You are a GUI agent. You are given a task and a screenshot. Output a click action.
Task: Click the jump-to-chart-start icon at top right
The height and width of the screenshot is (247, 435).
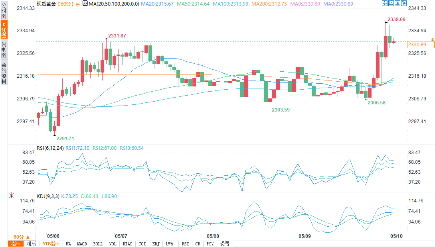click(391, 3)
